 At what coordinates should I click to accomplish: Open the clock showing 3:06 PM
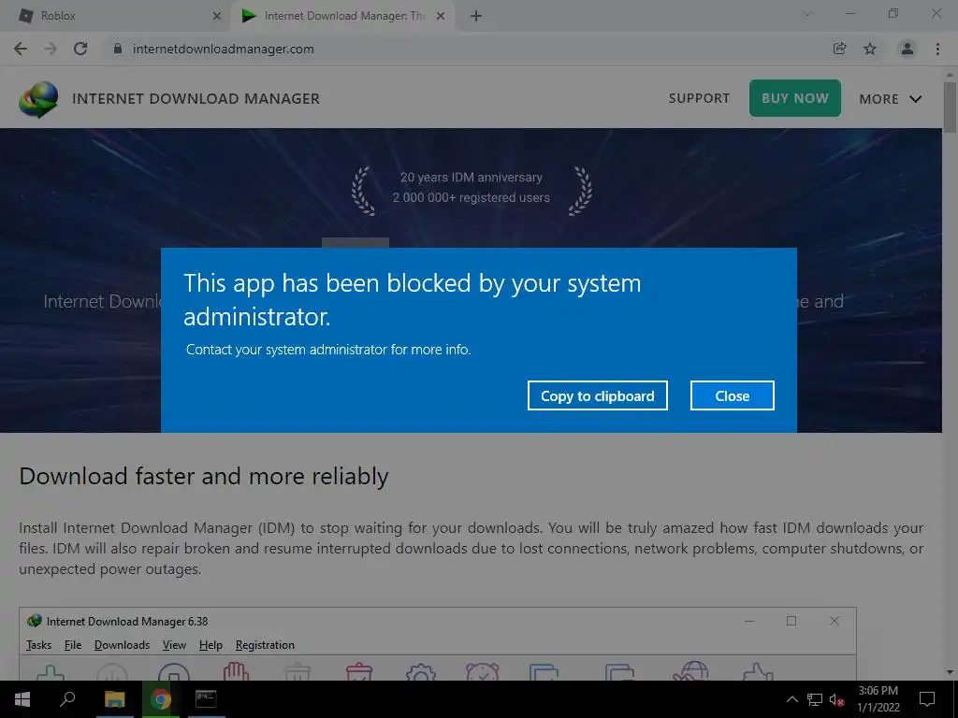[878, 699]
